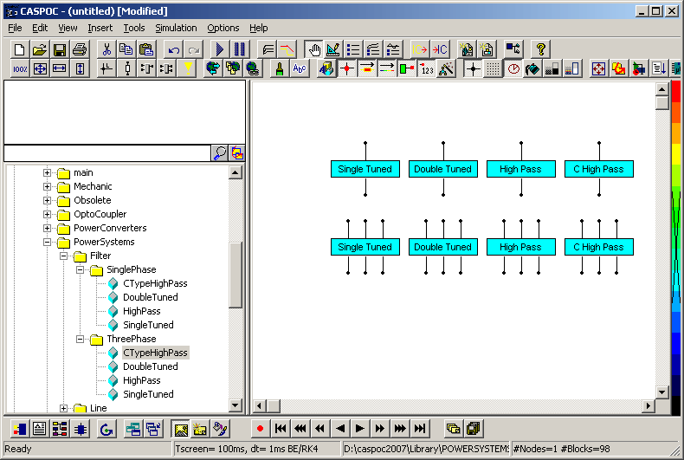Click the icon right of the magnifier
The height and width of the screenshot is (460, 684).
coord(237,153)
